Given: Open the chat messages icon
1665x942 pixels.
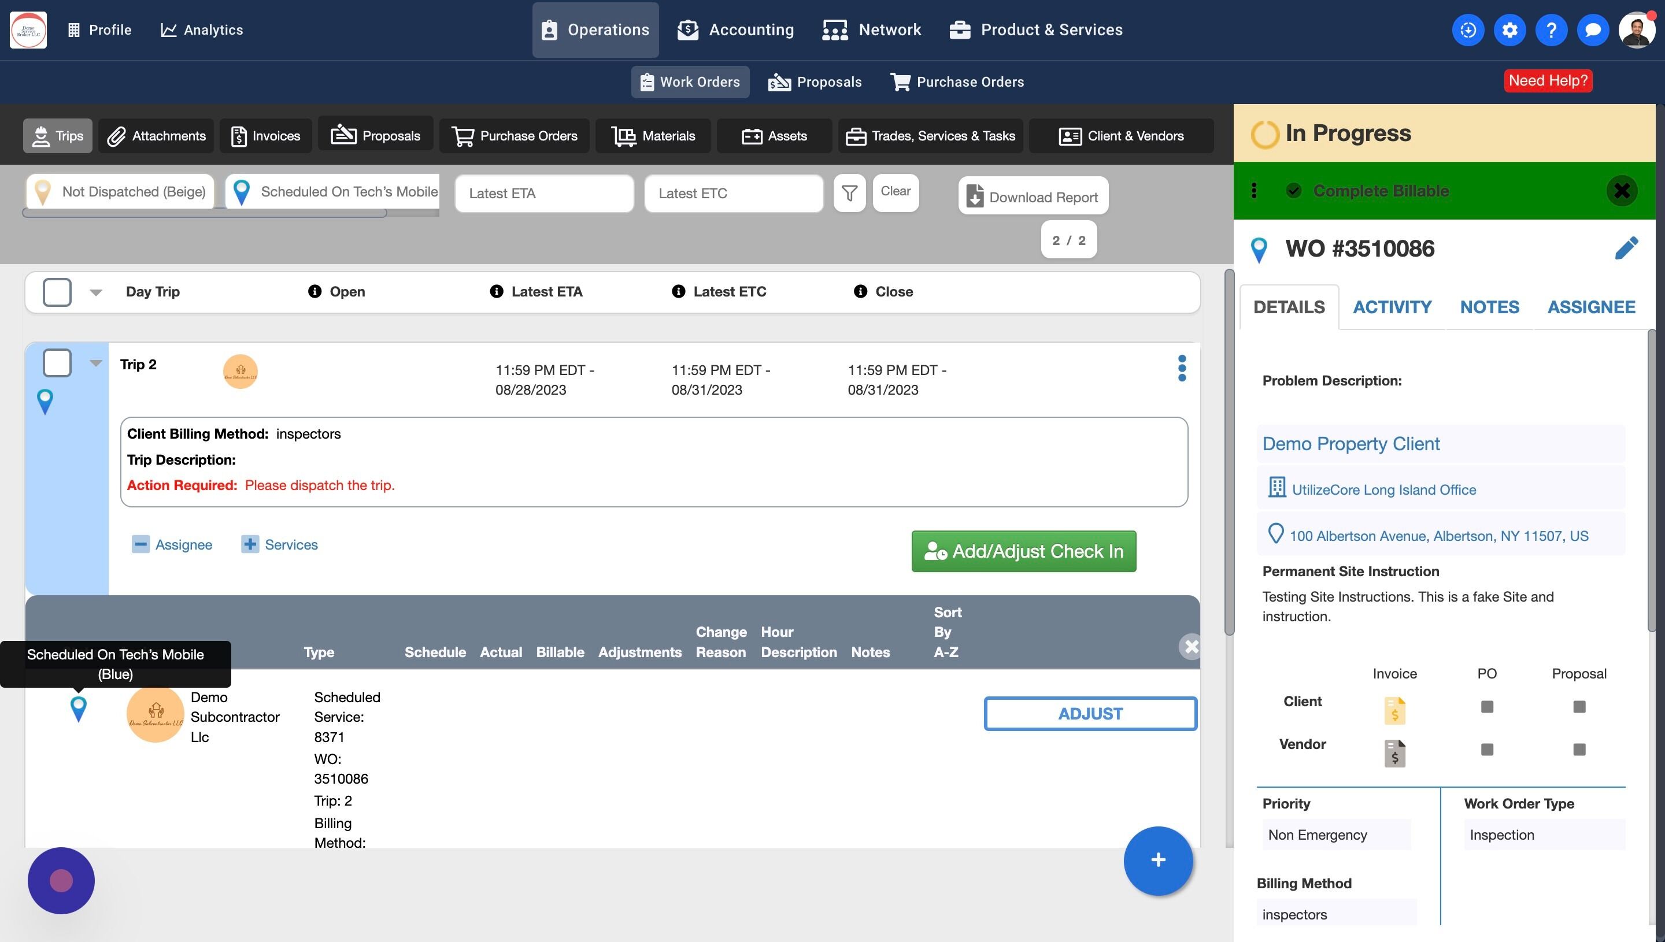Looking at the screenshot, I should pos(1593,29).
